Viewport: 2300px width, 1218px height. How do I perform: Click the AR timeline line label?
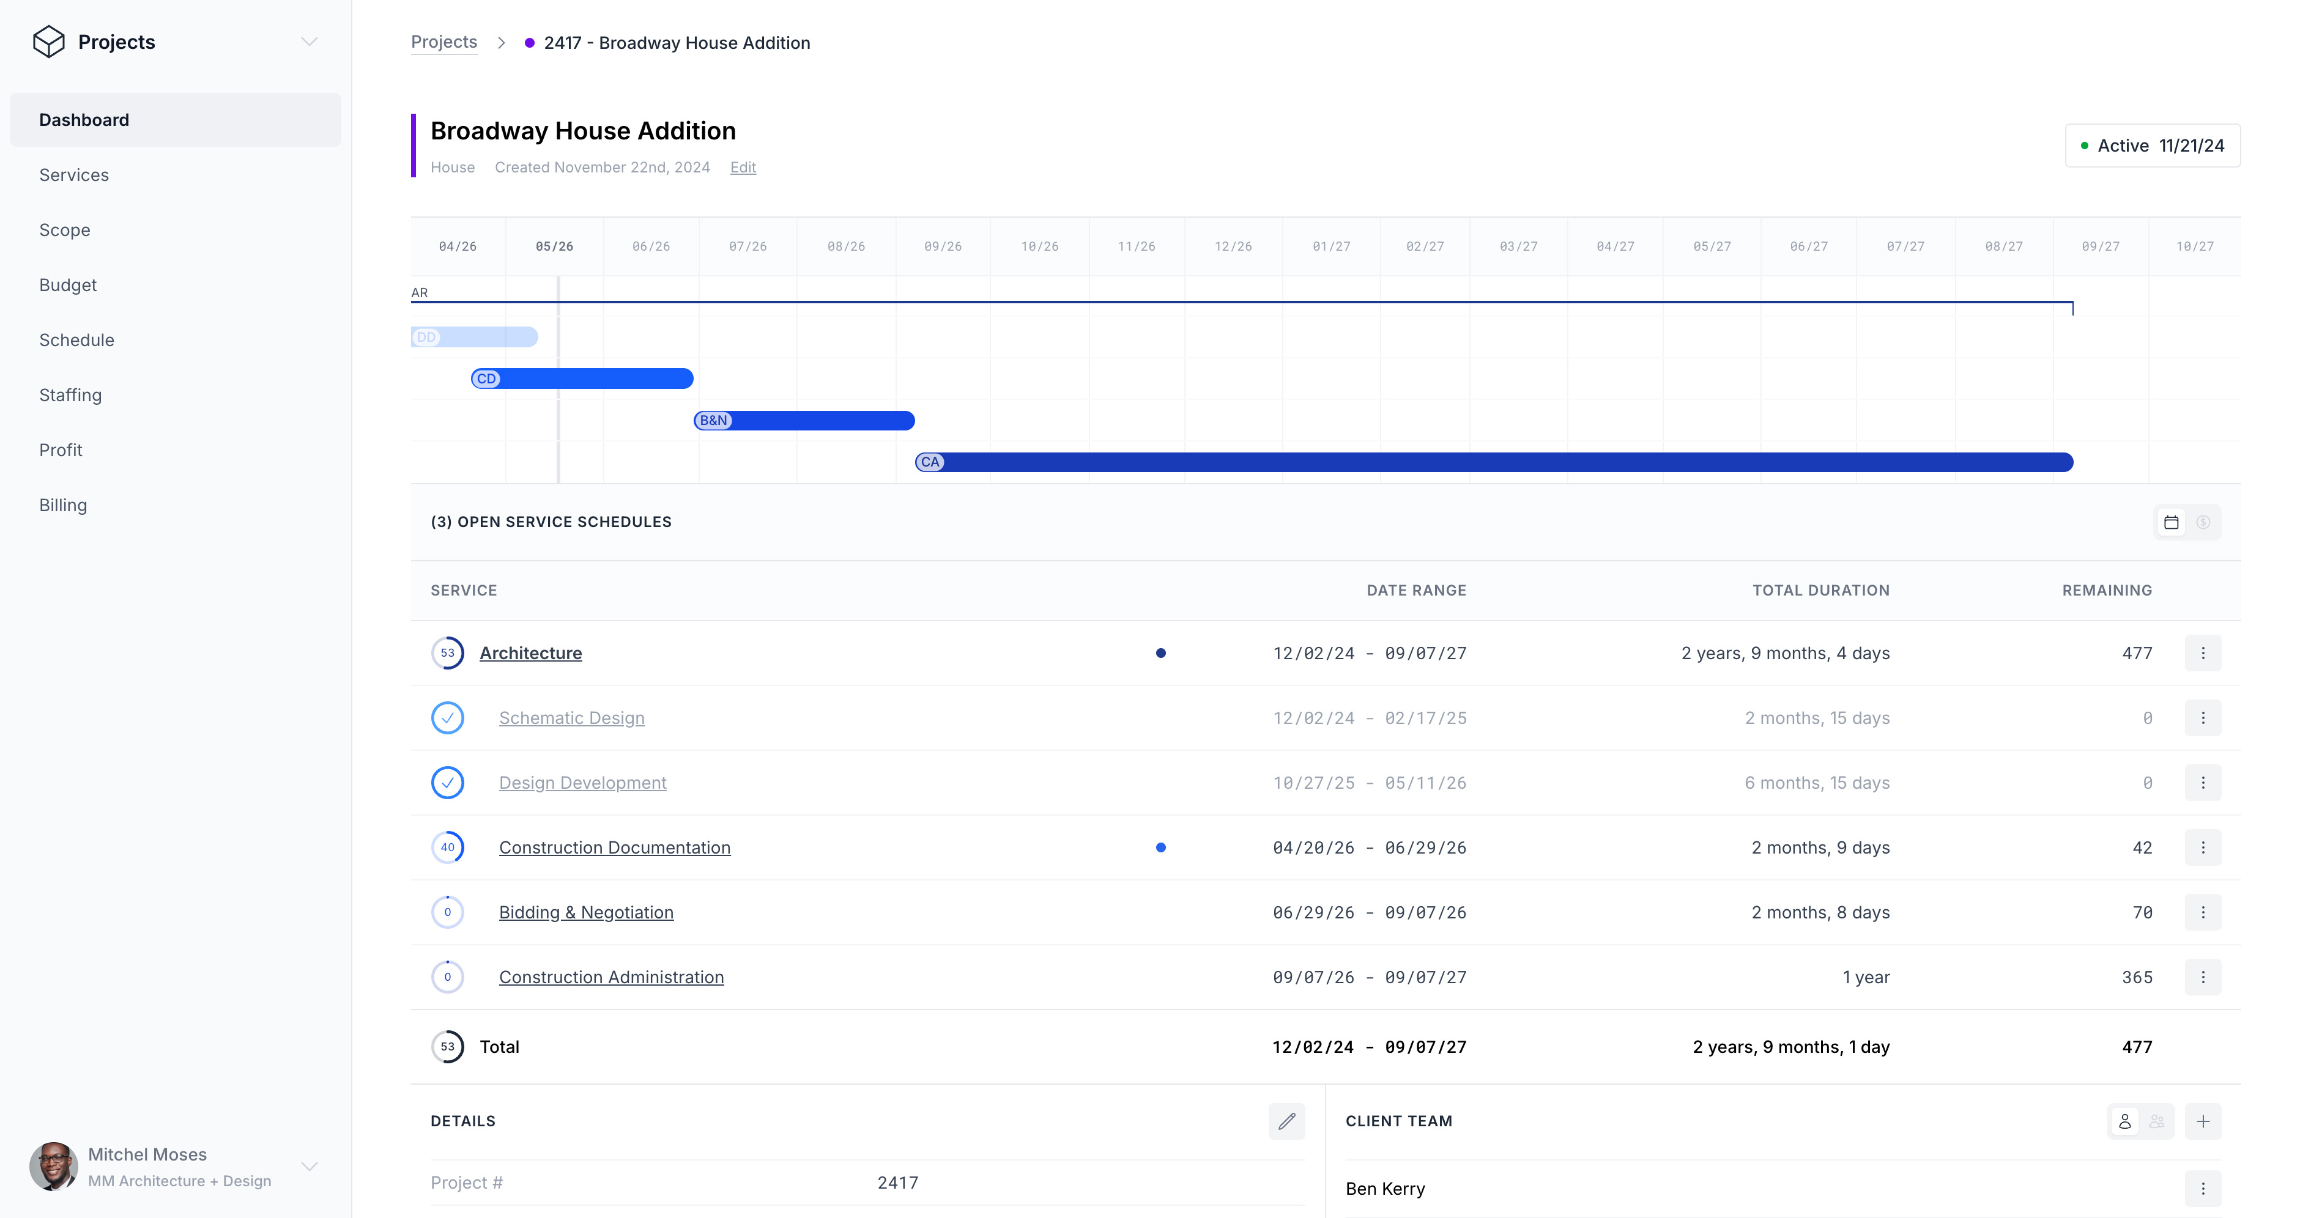[x=420, y=293]
